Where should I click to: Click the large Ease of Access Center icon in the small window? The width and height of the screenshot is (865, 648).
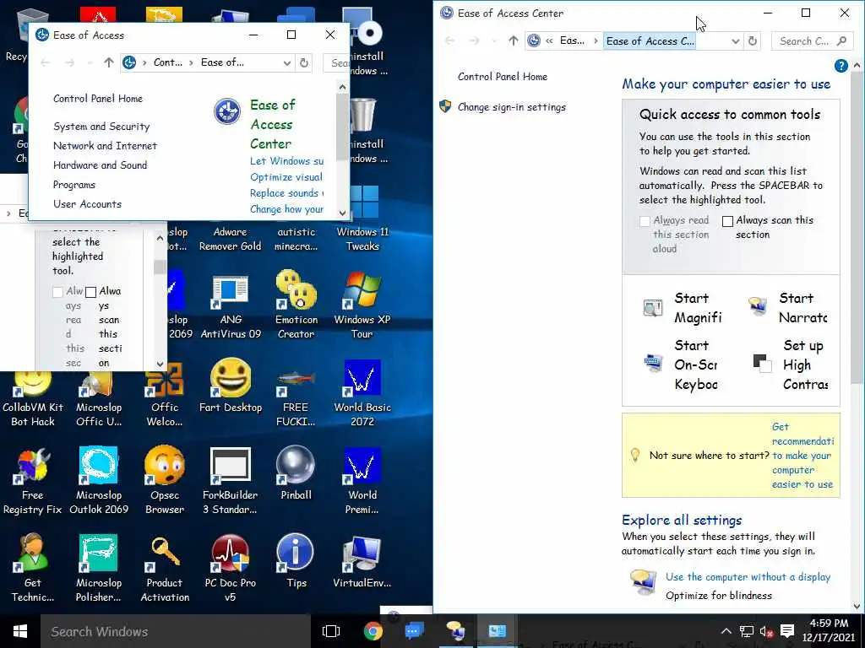coord(227,111)
